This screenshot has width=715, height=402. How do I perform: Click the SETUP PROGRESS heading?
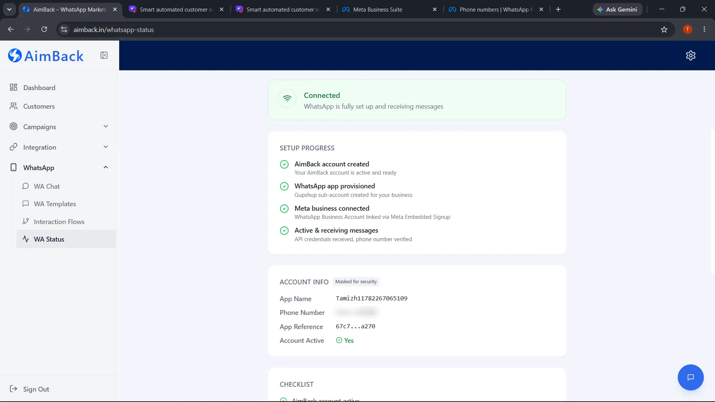coord(307,148)
